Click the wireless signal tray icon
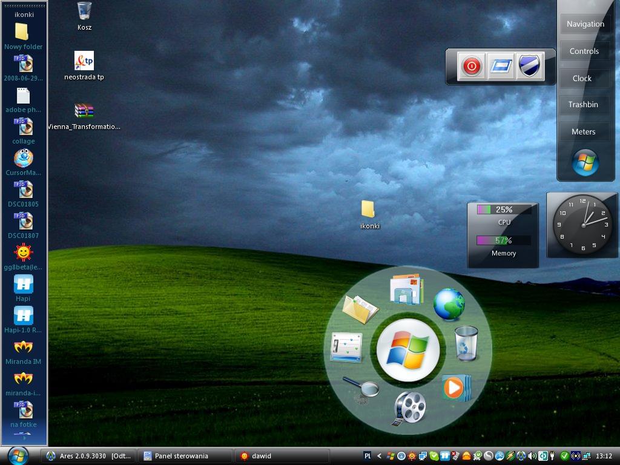620x465 pixels. 576,456
